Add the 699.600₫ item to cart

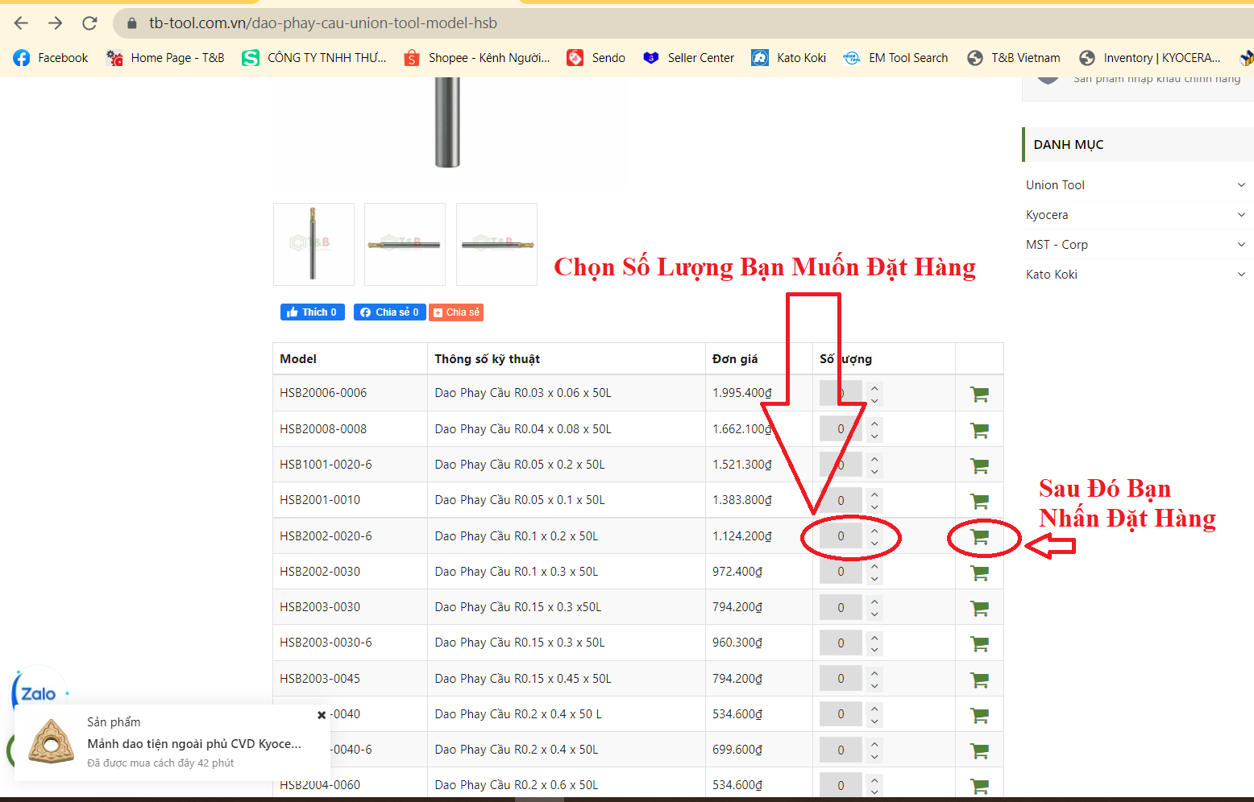(979, 750)
